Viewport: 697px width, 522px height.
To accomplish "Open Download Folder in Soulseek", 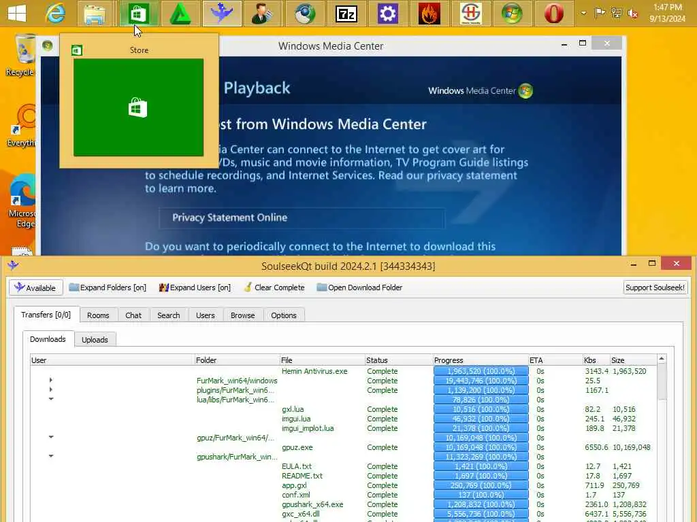I will coord(359,288).
